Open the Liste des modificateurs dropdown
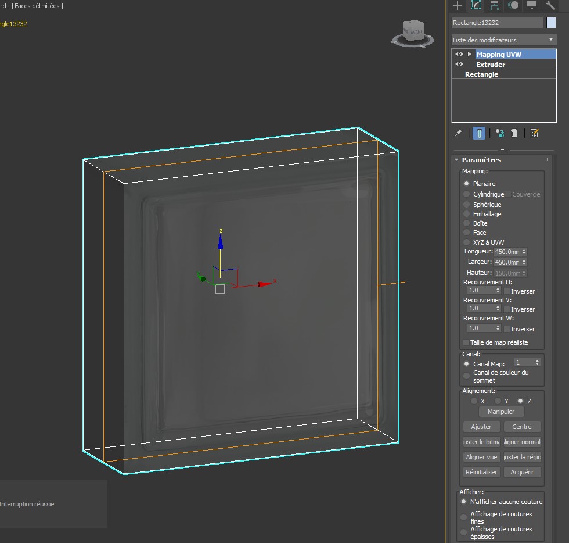569x543 pixels. point(504,40)
